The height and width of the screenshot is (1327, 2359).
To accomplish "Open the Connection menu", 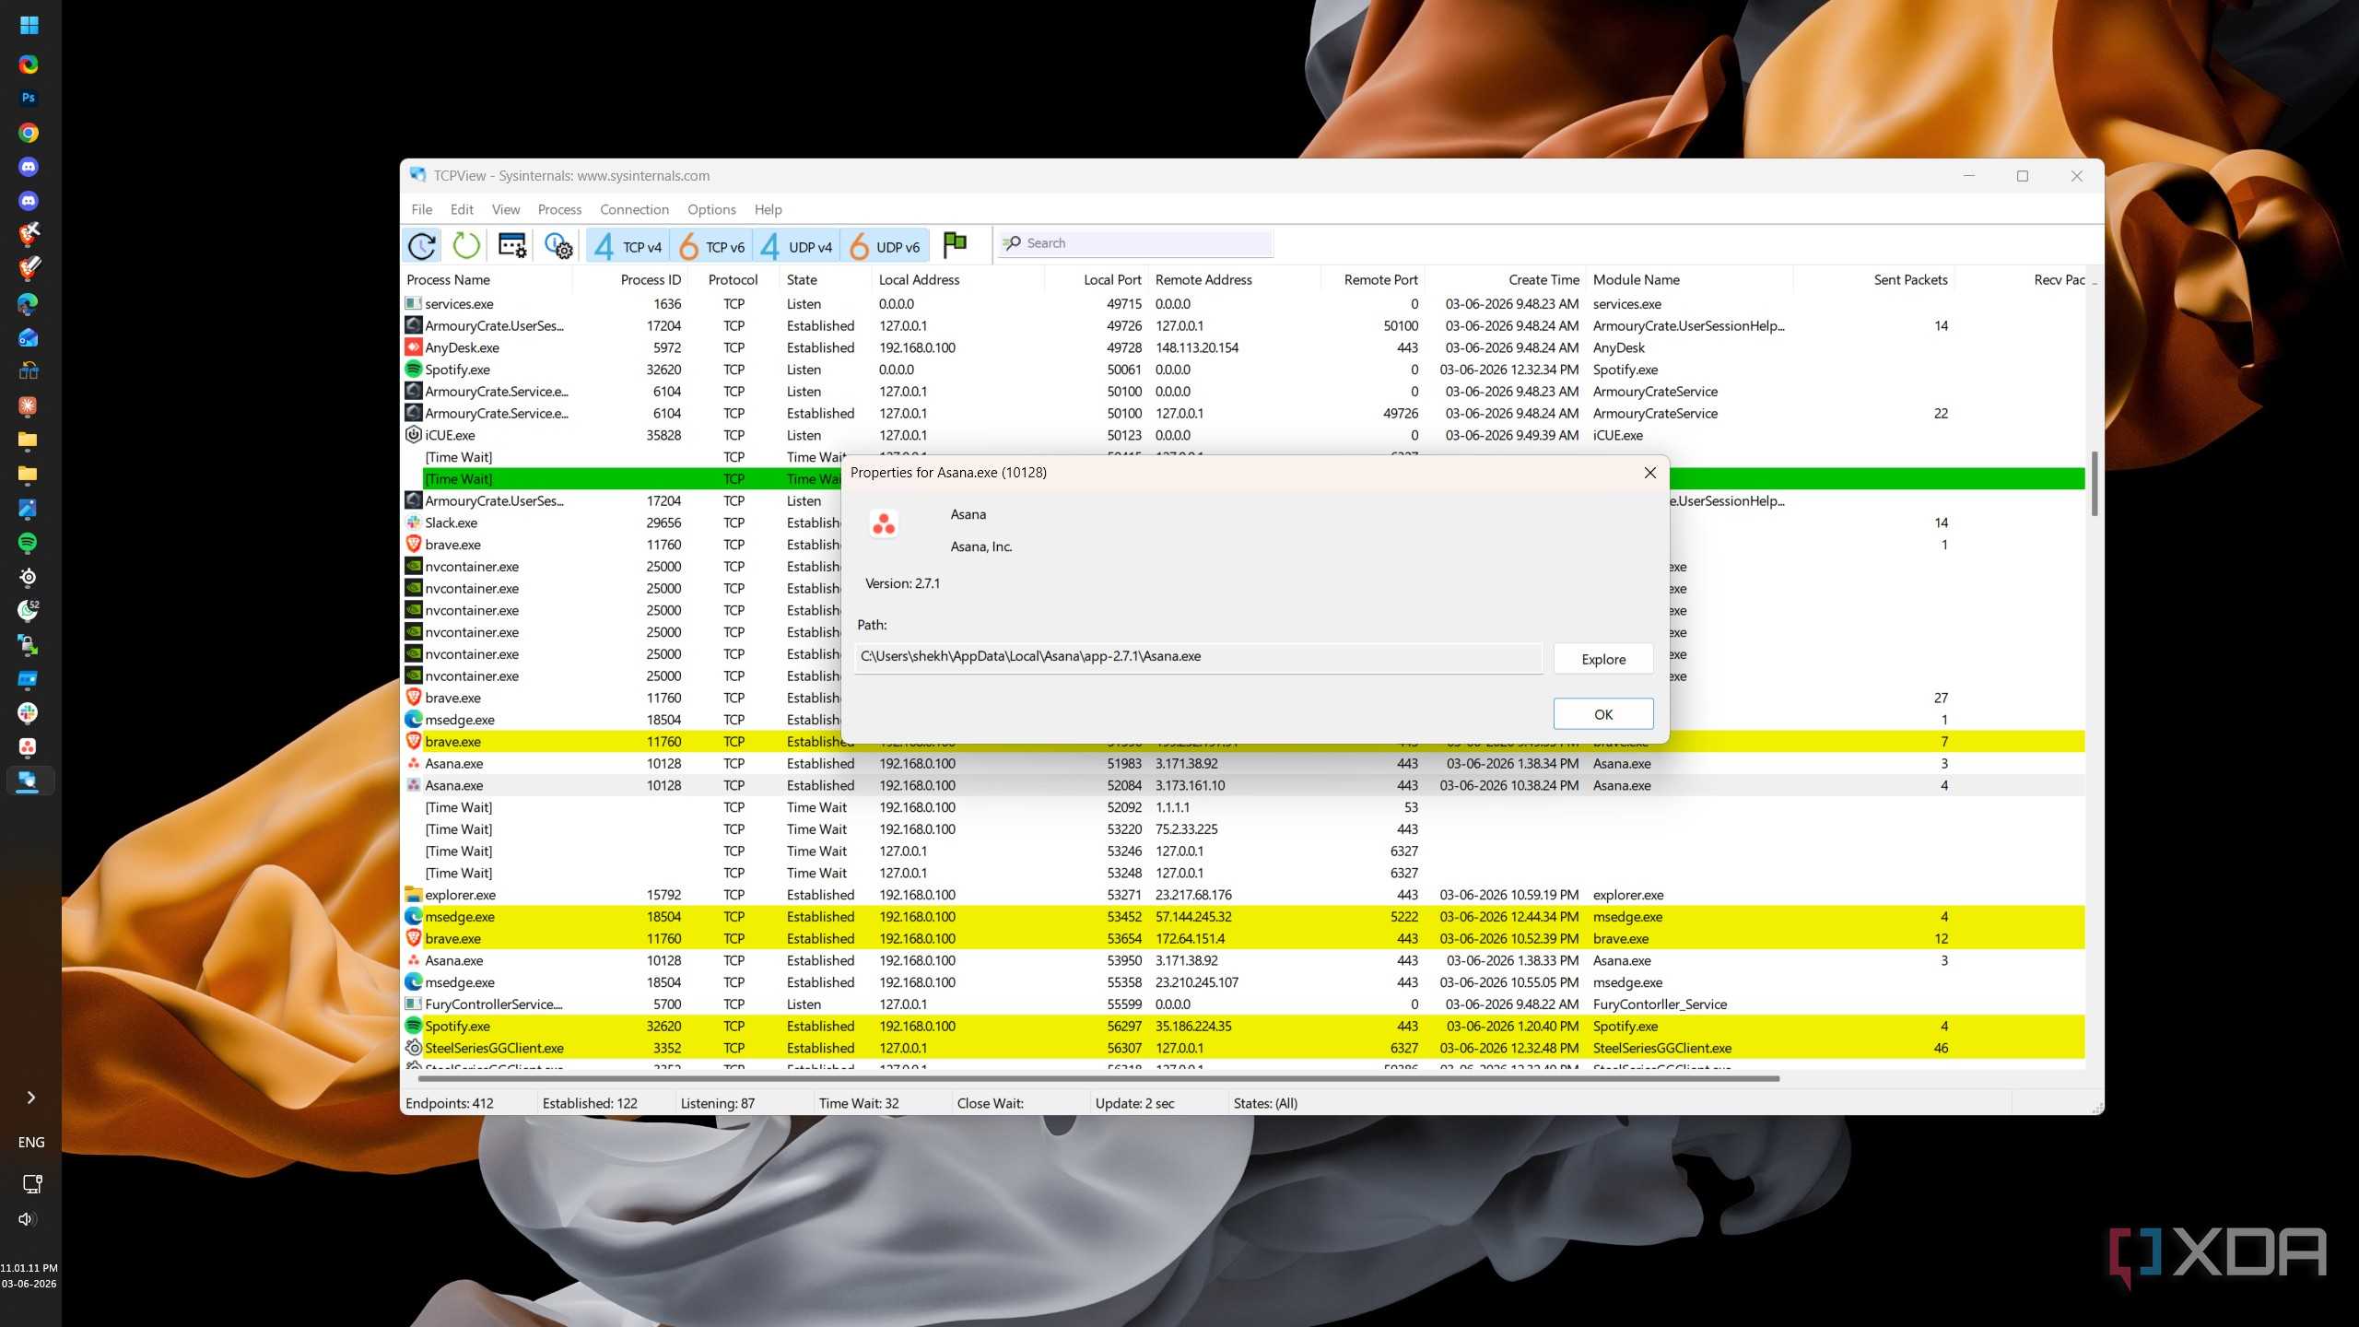I will click(634, 209).
